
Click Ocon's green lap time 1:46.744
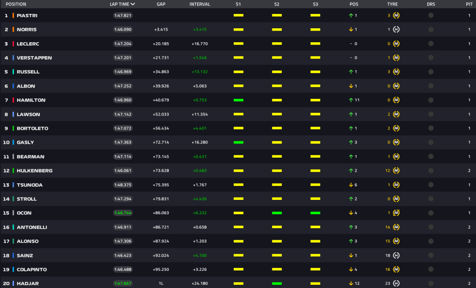123,213
